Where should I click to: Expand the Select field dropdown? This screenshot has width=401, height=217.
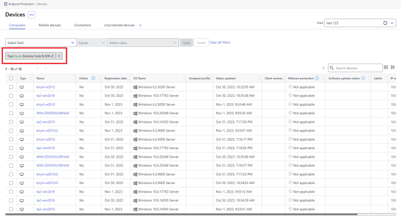point(41,43)
